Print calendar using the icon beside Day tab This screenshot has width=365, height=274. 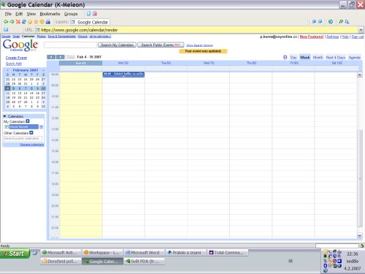tap(285, 57)
